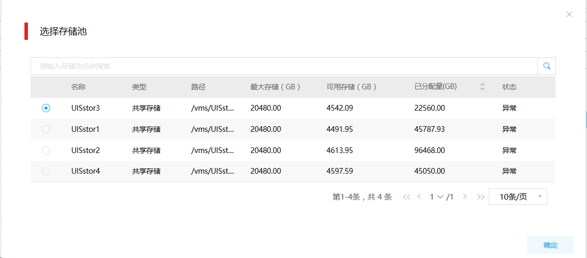The width and height of the screenshot is (587, 258).
Task: Click the 已分配量(GB) column header text
Action: 435,87
